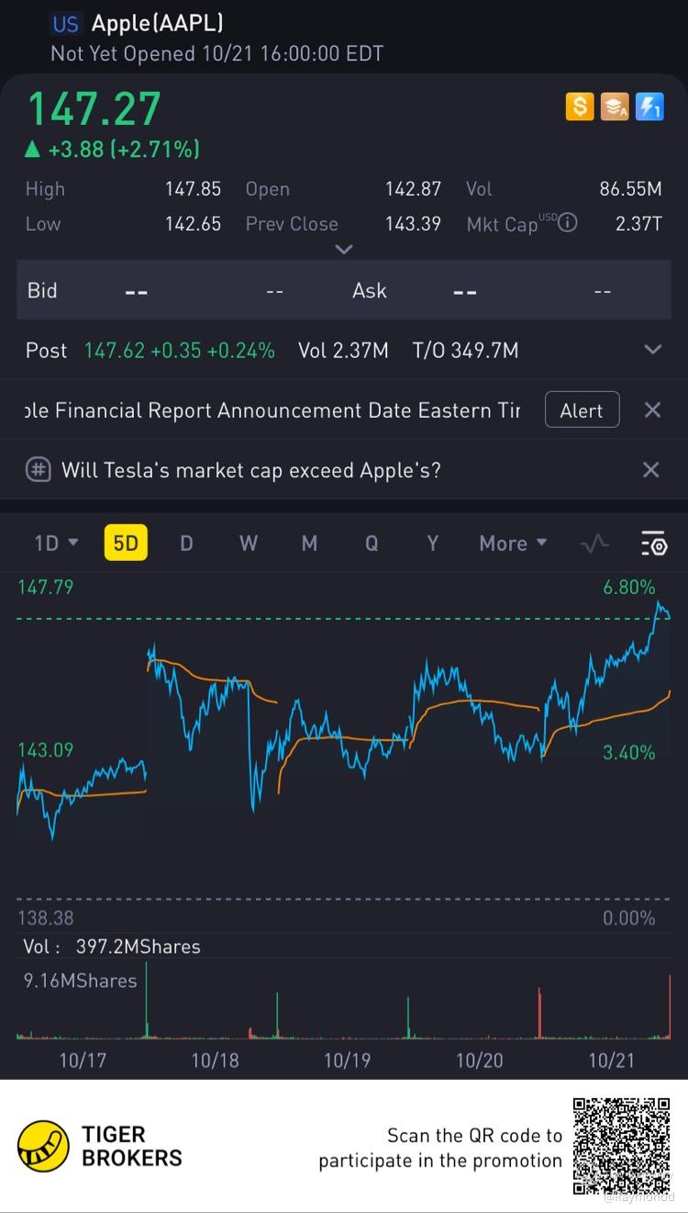The image size is (688, 1213).
Task: Tap the Tiger Brokers logo
Action: coord(100,1145)
